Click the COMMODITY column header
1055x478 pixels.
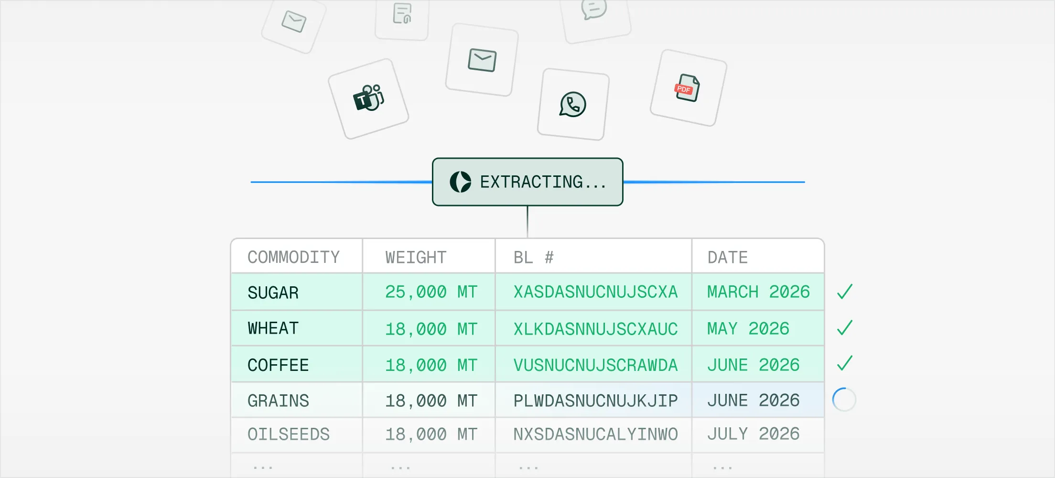click(x=297, y=257)
